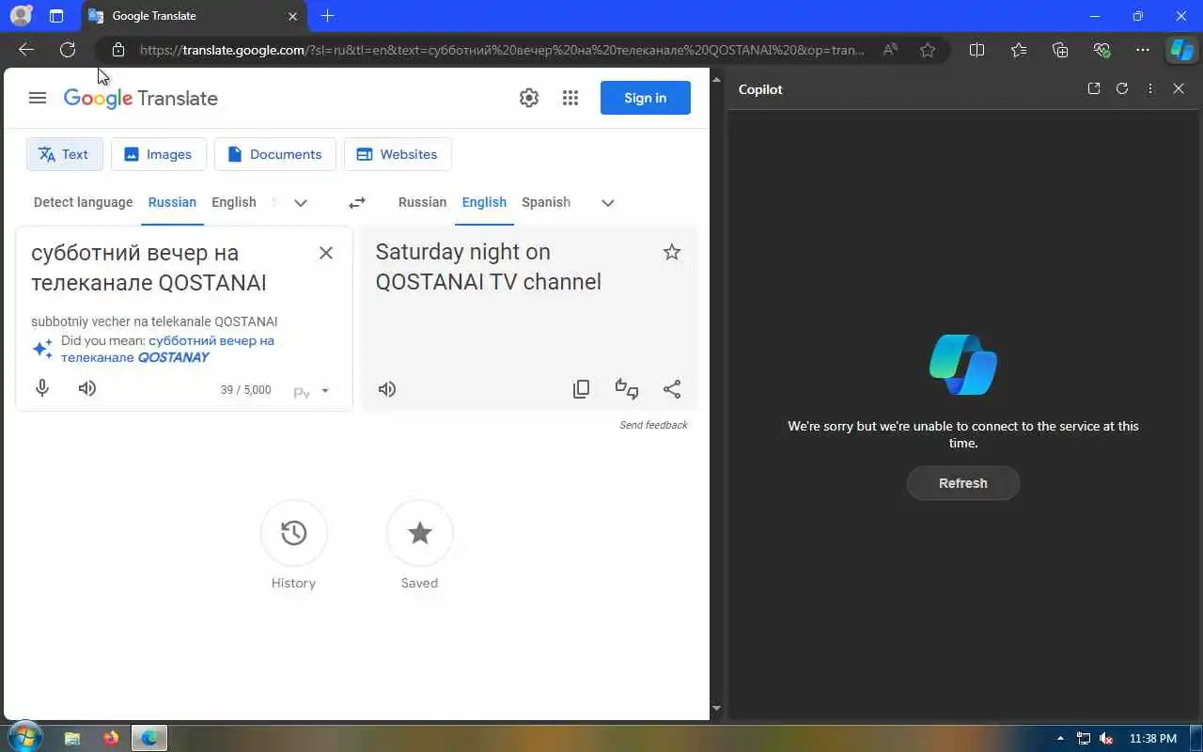This screenshot has width=1203, height=752.
Task: Select Russian as the target language
Action: 423,202
